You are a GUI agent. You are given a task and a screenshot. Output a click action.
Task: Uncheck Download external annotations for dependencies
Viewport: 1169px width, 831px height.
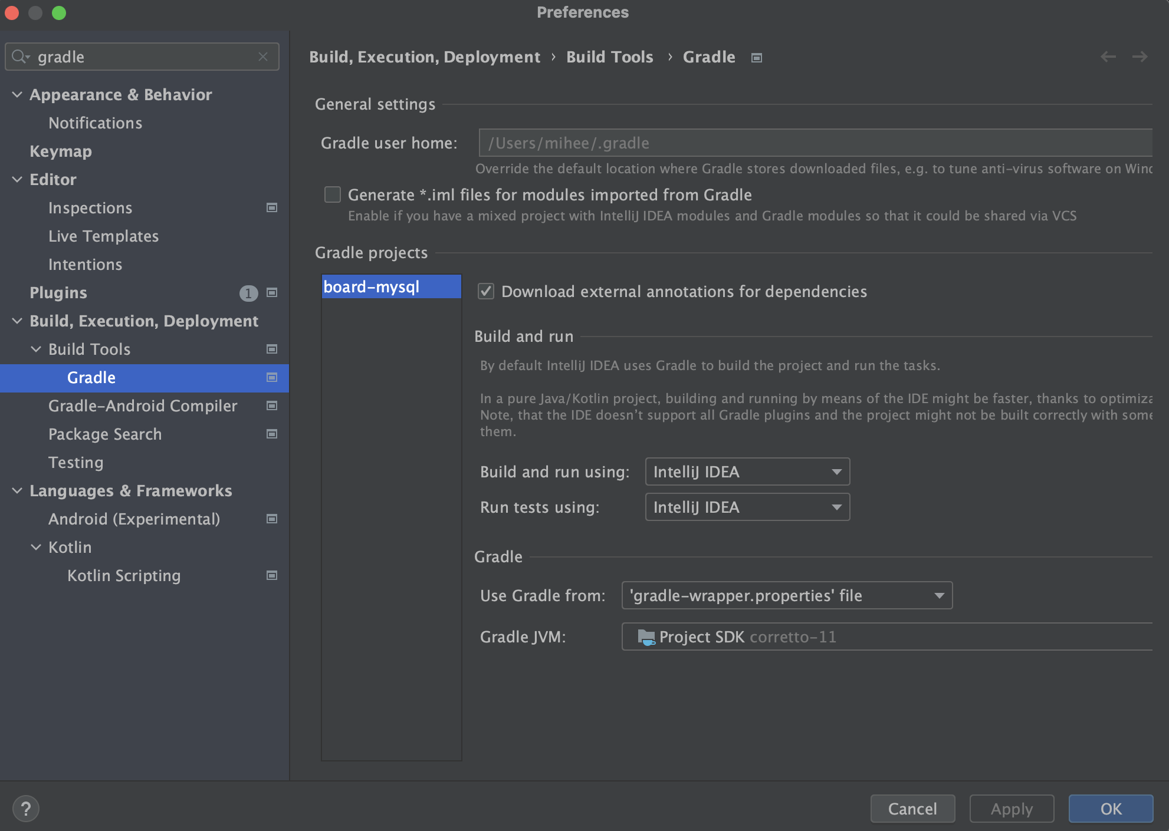486,291
